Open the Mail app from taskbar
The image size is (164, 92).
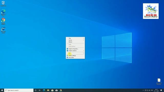pyautogui.click(x=56, y=90)
